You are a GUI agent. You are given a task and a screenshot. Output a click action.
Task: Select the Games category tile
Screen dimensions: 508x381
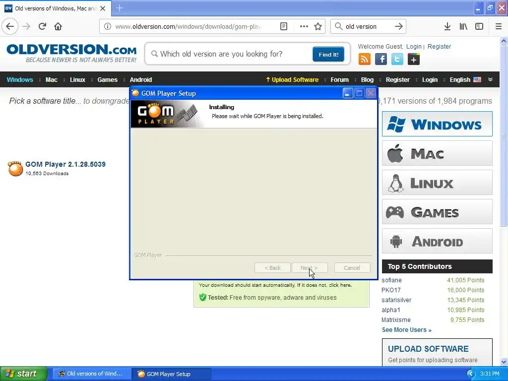click(x=437, y=212)
